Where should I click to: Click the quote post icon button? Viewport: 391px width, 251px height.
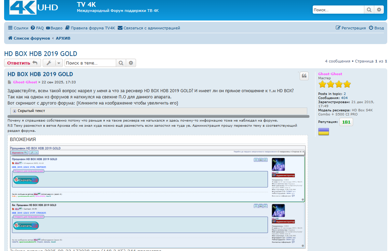tap(304, 76)
